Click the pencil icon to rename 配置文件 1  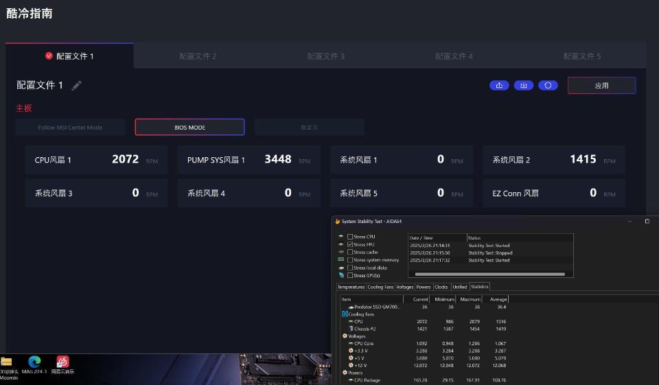tap(76, 86)
